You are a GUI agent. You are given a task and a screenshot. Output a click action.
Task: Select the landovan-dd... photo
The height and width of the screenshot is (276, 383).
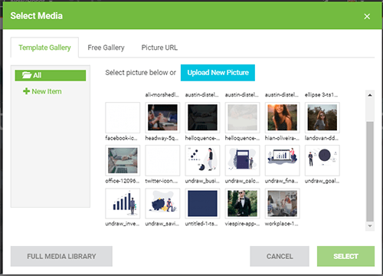[322, 117]
